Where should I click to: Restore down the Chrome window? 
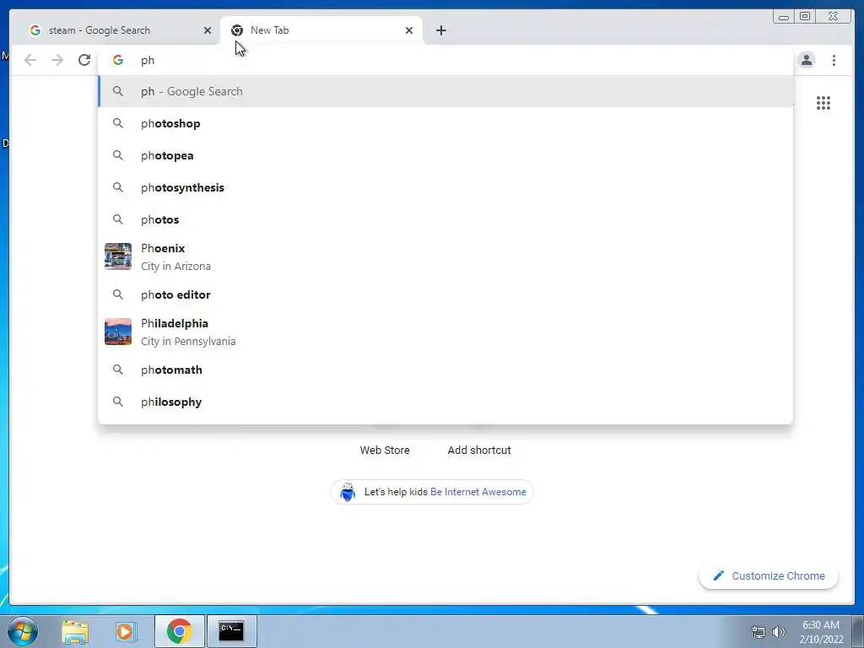[x=805, y=17]
